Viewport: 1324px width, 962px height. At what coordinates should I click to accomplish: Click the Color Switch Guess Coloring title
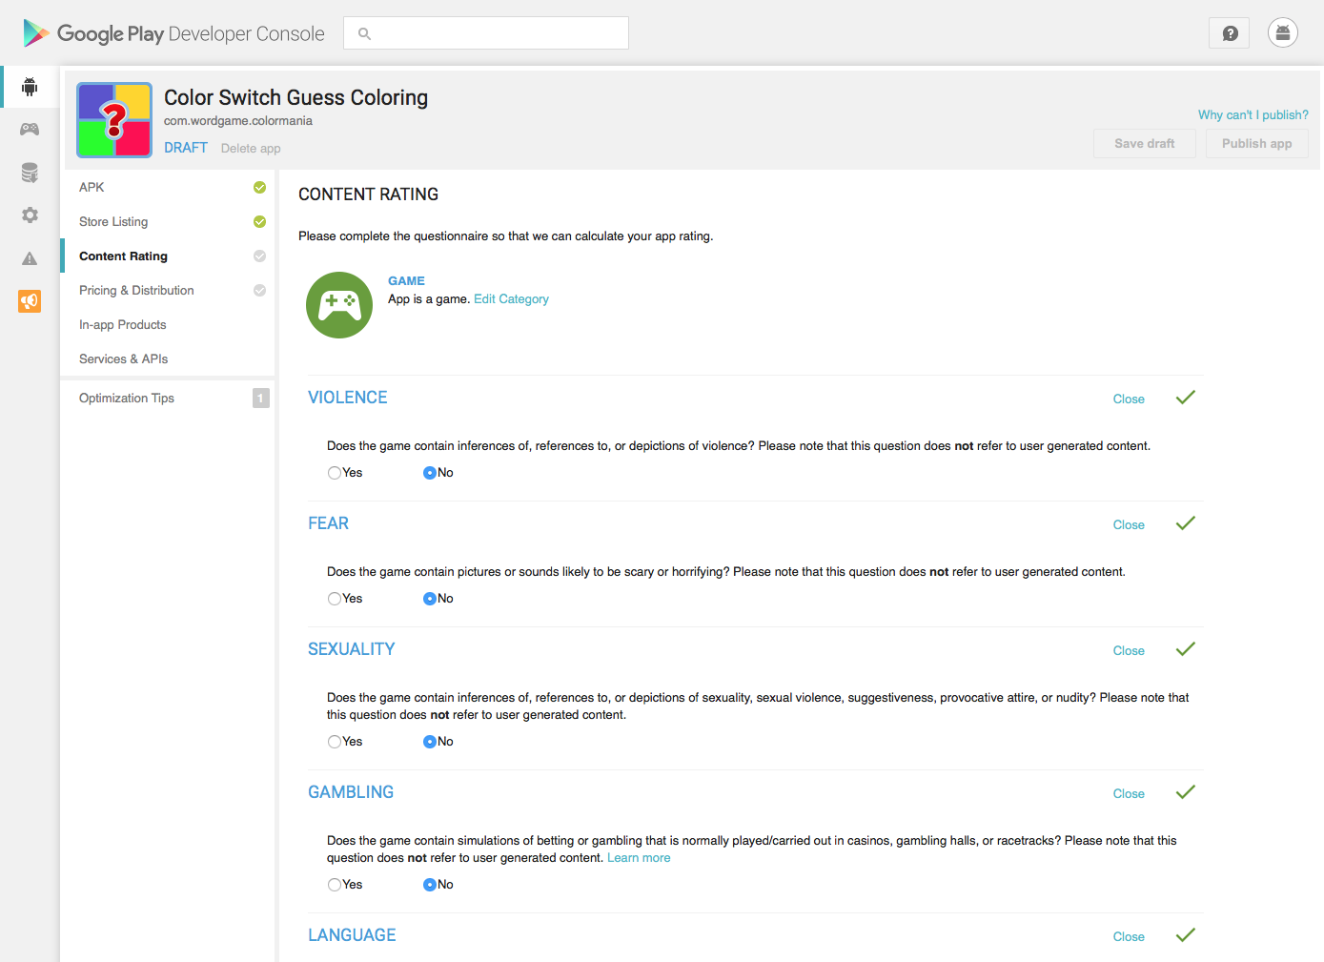coord(295,97)
